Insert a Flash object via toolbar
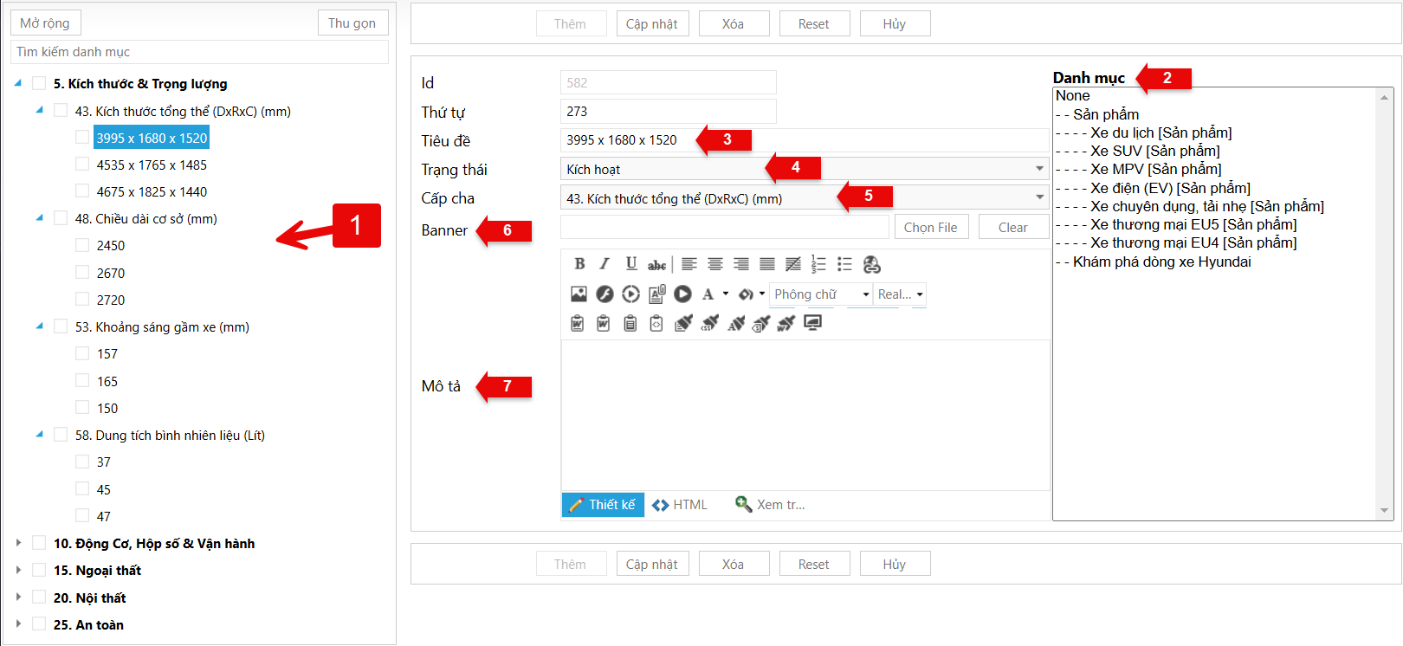The image size is (1403, 646). coord(605,294)
